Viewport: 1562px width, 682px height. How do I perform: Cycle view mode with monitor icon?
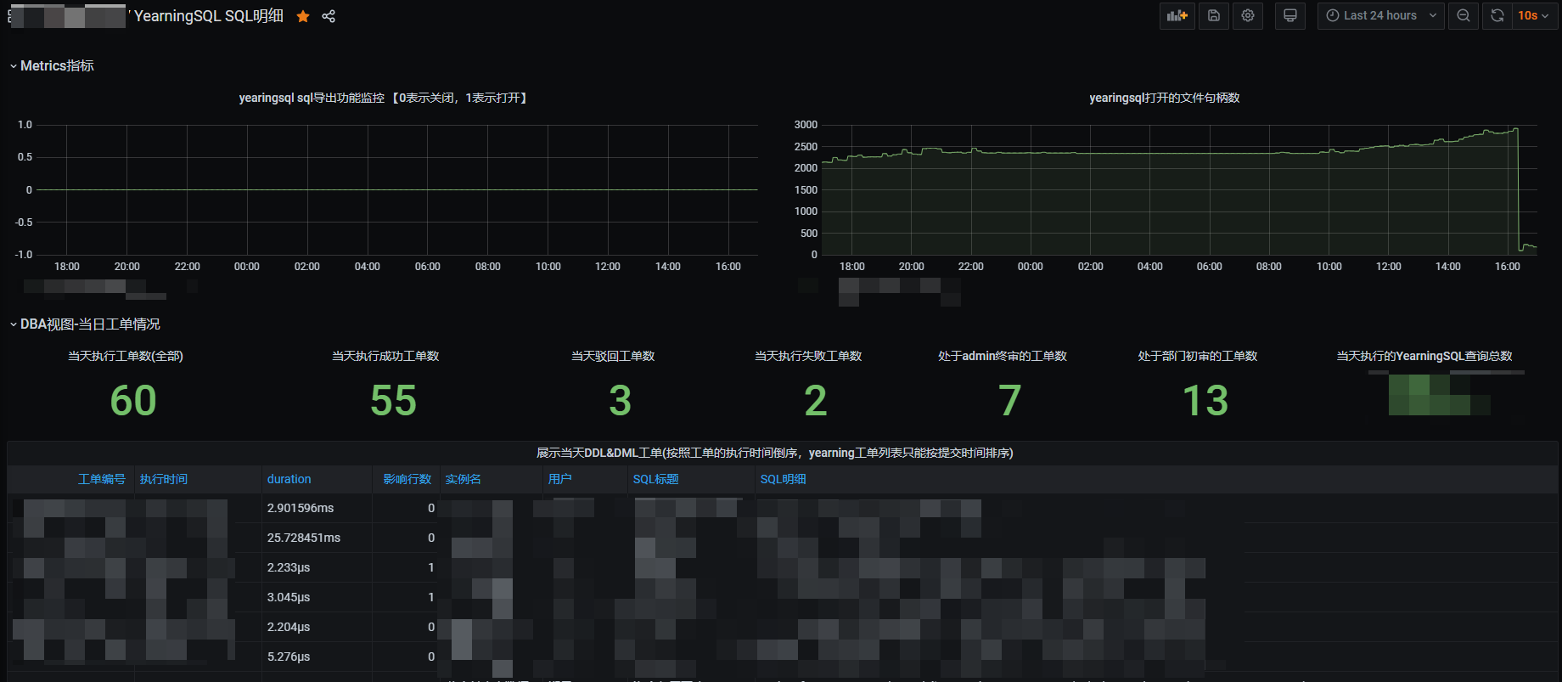pyautogui.click(x=1290, y=15)
